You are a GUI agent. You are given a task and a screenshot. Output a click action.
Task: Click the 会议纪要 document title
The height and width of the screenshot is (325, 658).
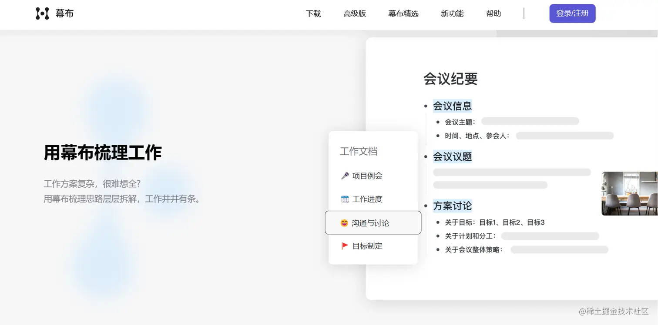coord(450,79)
